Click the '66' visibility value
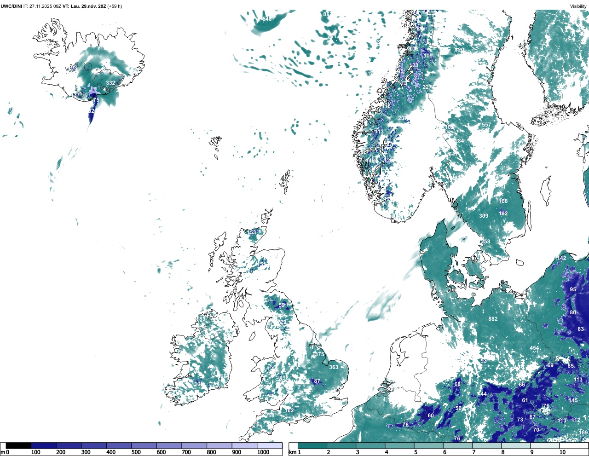589x456 pixels. click(522, 385)
